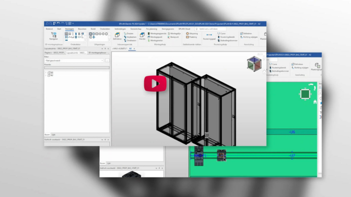This screenshot has width=351, height=197.
Task: Switch to =MA2+A2&EFS/1 document tab
Action: tap(119, 49)
